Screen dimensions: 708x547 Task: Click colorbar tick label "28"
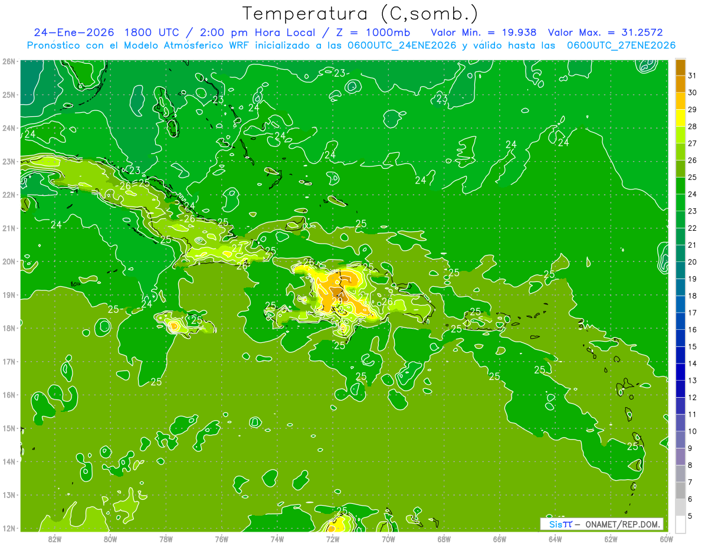[x=693, y=126]
